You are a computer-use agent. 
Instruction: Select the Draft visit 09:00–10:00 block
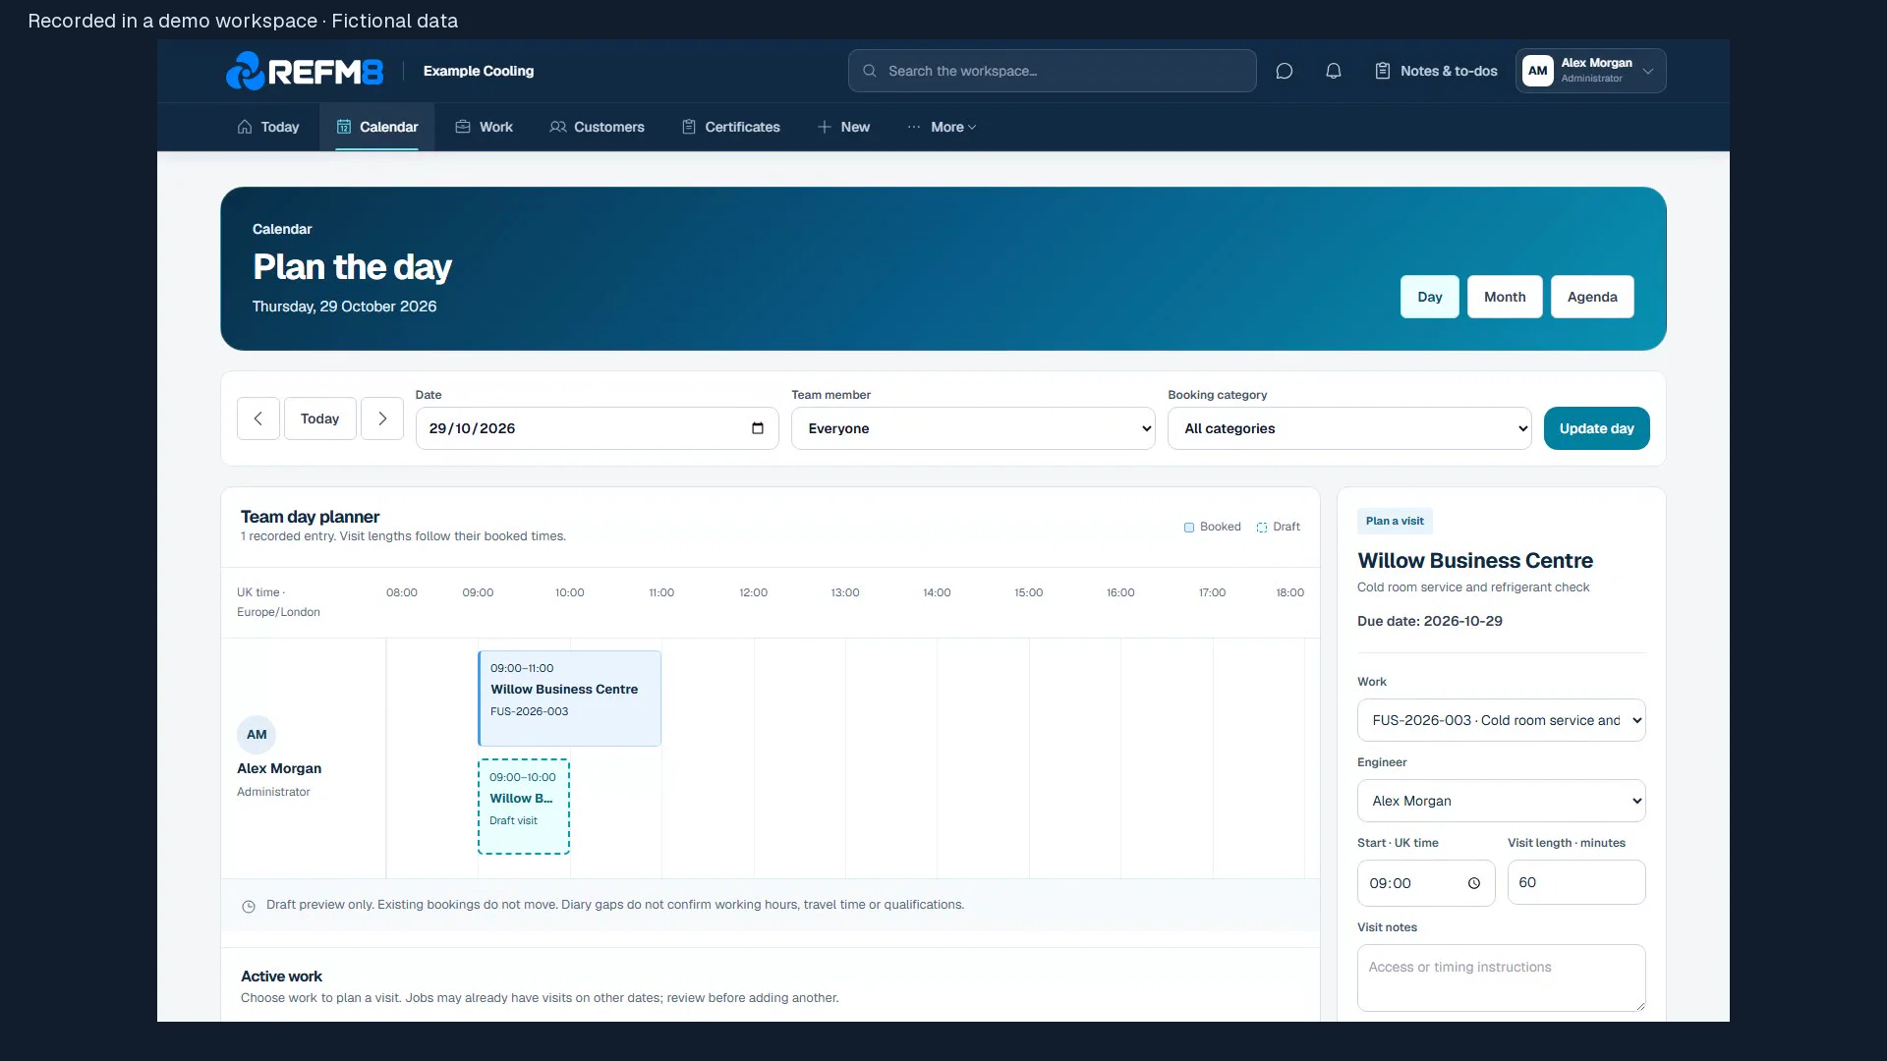click(x=524, y=807)
